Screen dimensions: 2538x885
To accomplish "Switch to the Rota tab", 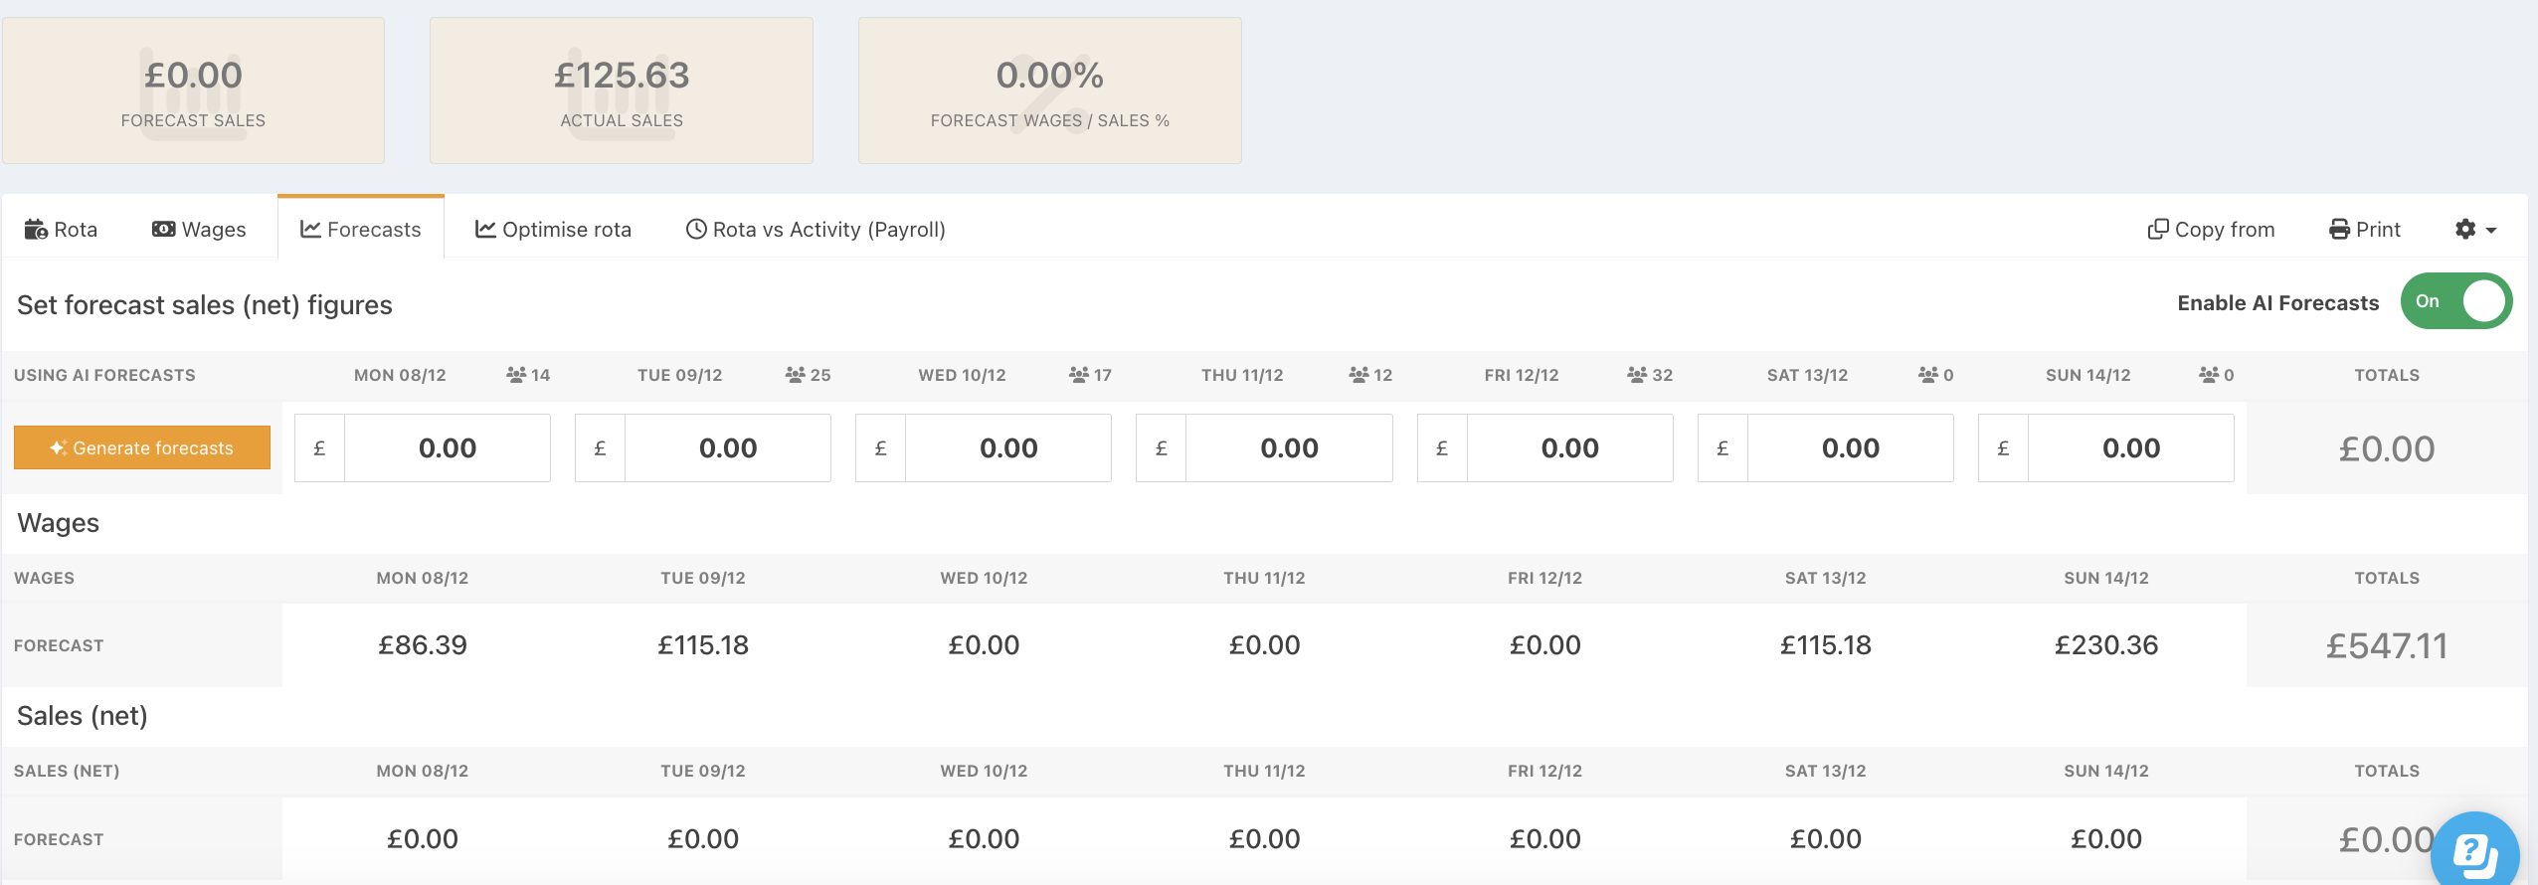I will pyautogui.click(x=62, y=230).
